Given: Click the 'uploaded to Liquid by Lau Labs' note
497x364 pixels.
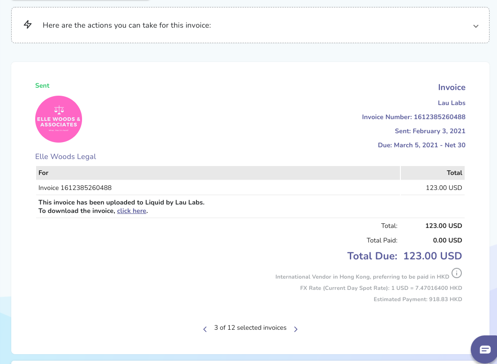Looking at the screenshot, I should pyautogui.click(x=121, y=202).
